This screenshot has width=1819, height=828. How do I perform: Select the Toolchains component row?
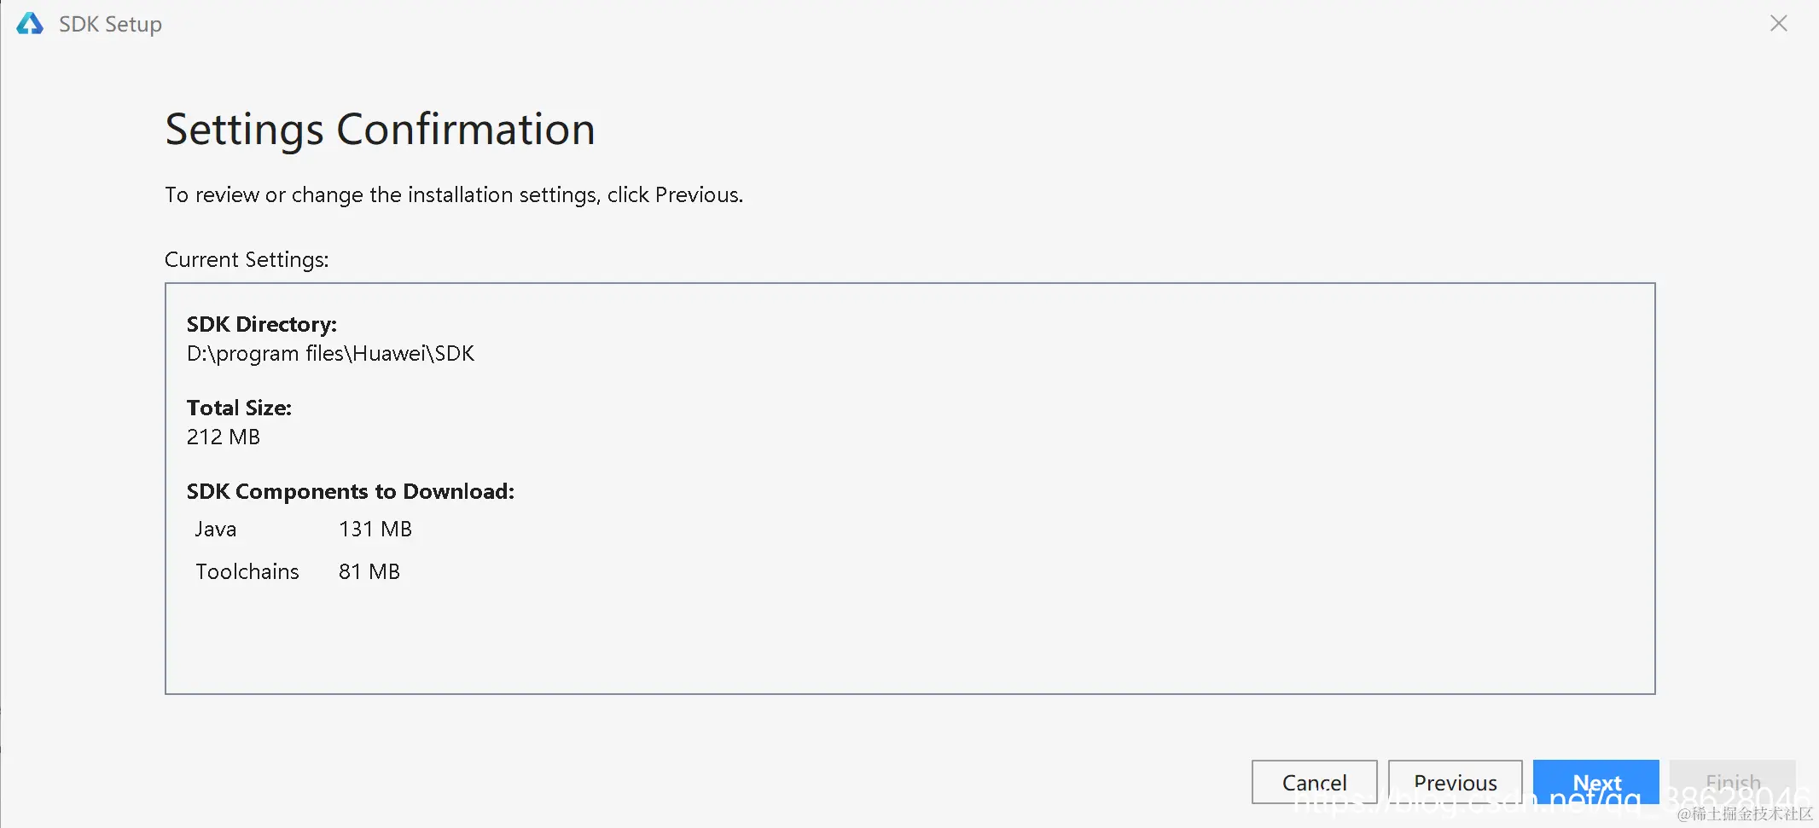coord(247,571)
